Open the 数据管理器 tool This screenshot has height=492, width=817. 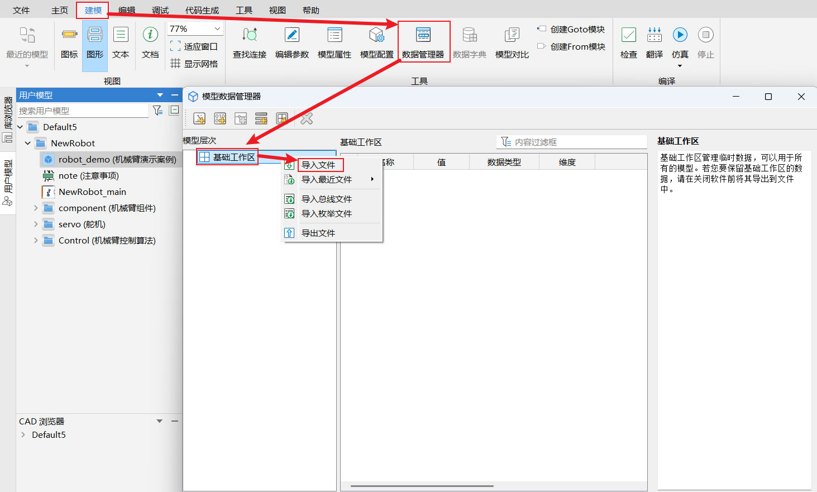point(423,42)
